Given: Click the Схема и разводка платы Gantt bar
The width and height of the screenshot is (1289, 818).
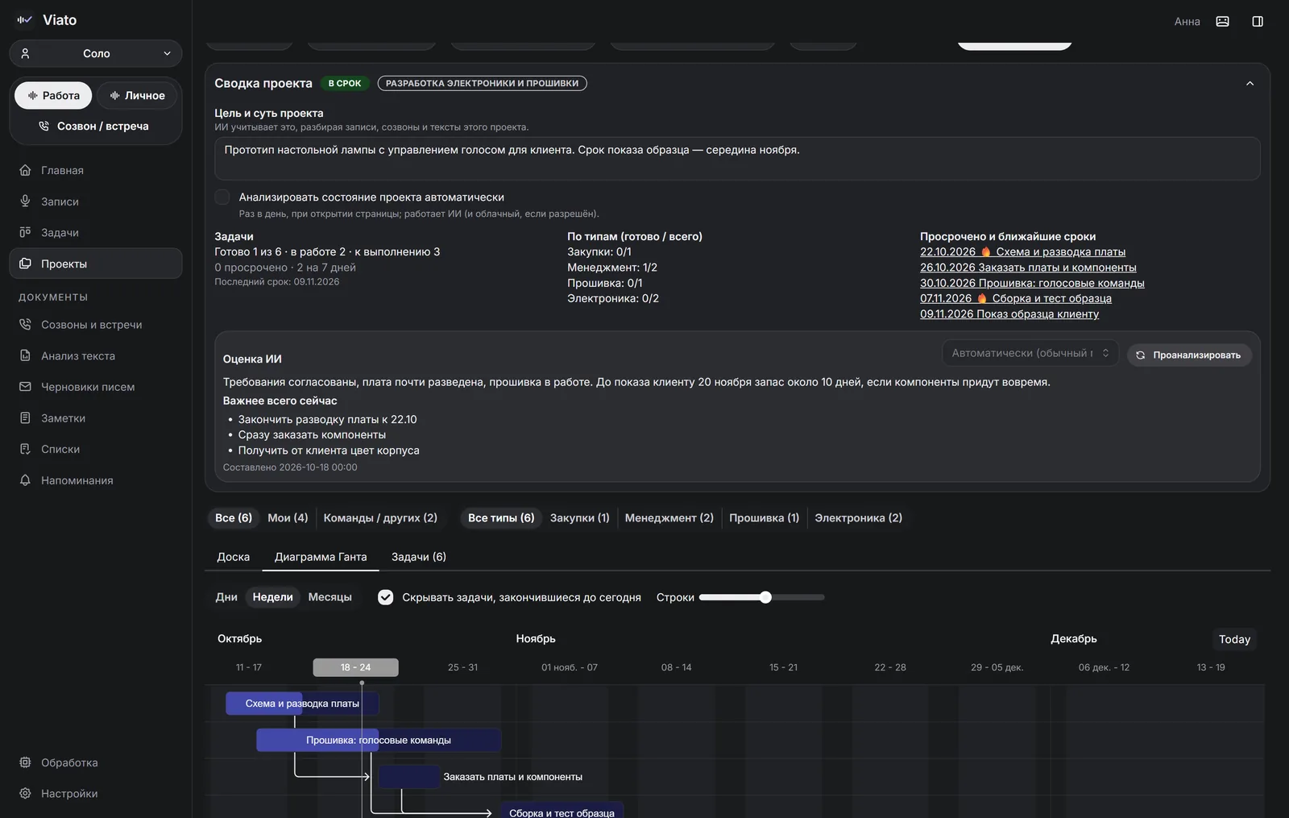Looking at the screenshot, I should pyautogui.click(x=302, y=704).
